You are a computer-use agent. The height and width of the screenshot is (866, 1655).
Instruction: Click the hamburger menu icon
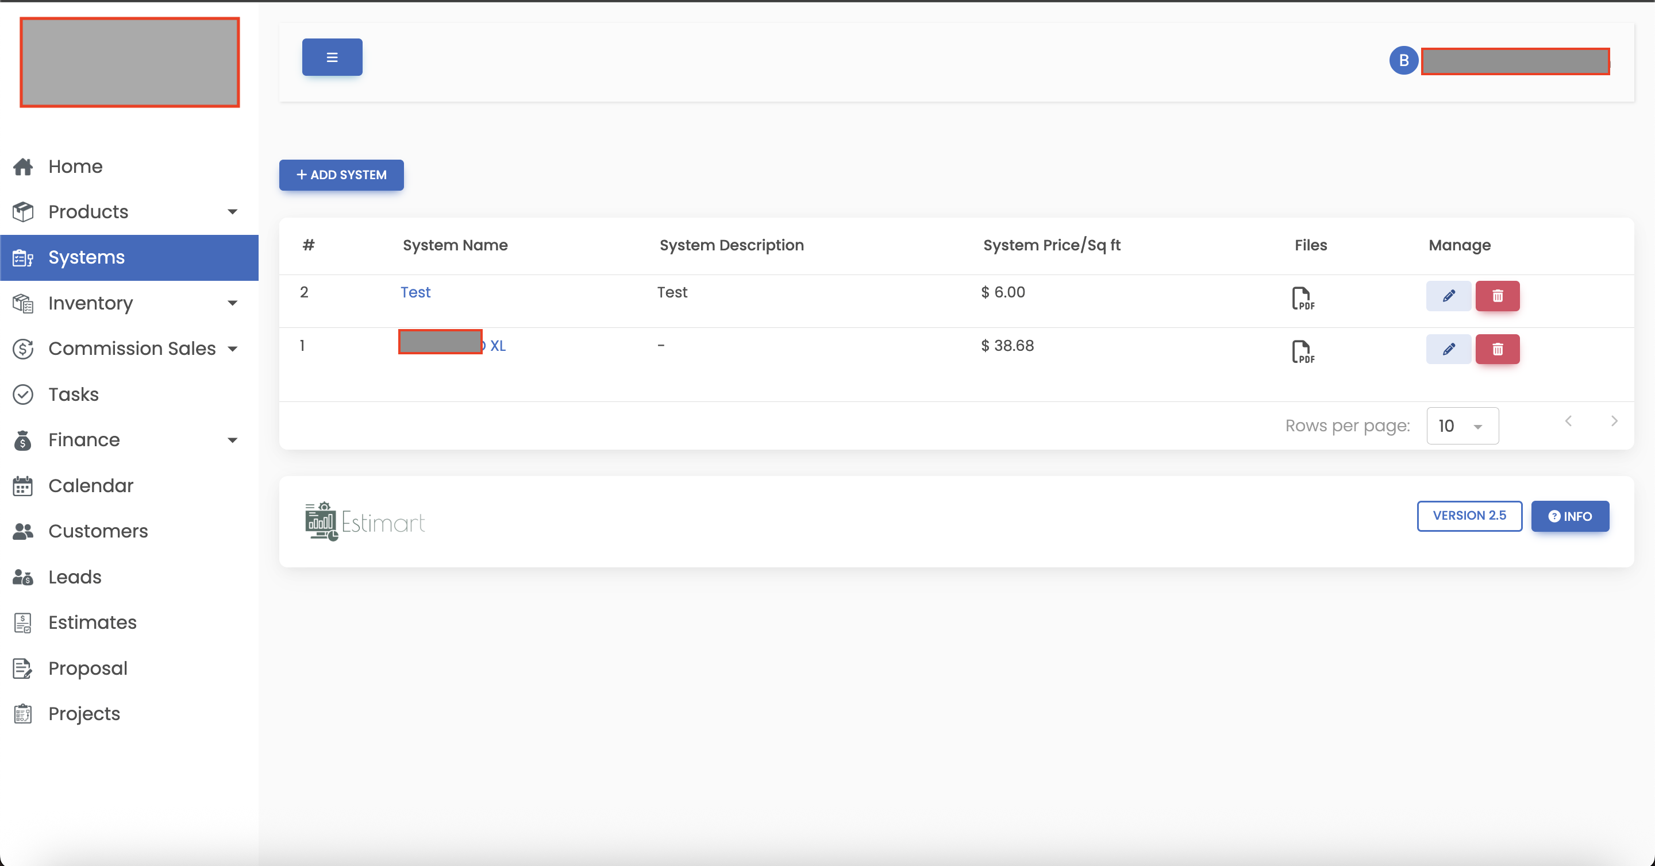pyautogui.click(x=332, y=56)
